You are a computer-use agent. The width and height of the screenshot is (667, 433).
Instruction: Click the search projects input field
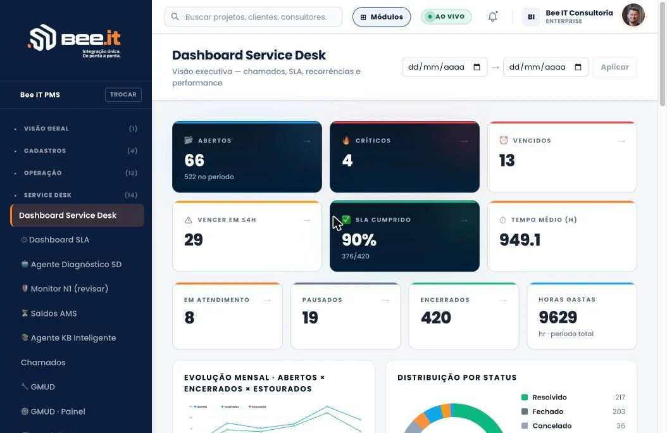pos(254,16)
